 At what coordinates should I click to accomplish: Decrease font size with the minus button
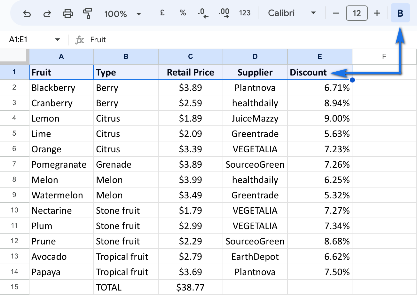pos(336,13)
